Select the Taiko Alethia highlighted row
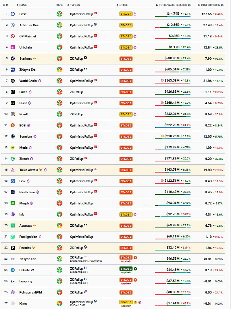This screenshot has width=231, height=309. click(113, 170)
